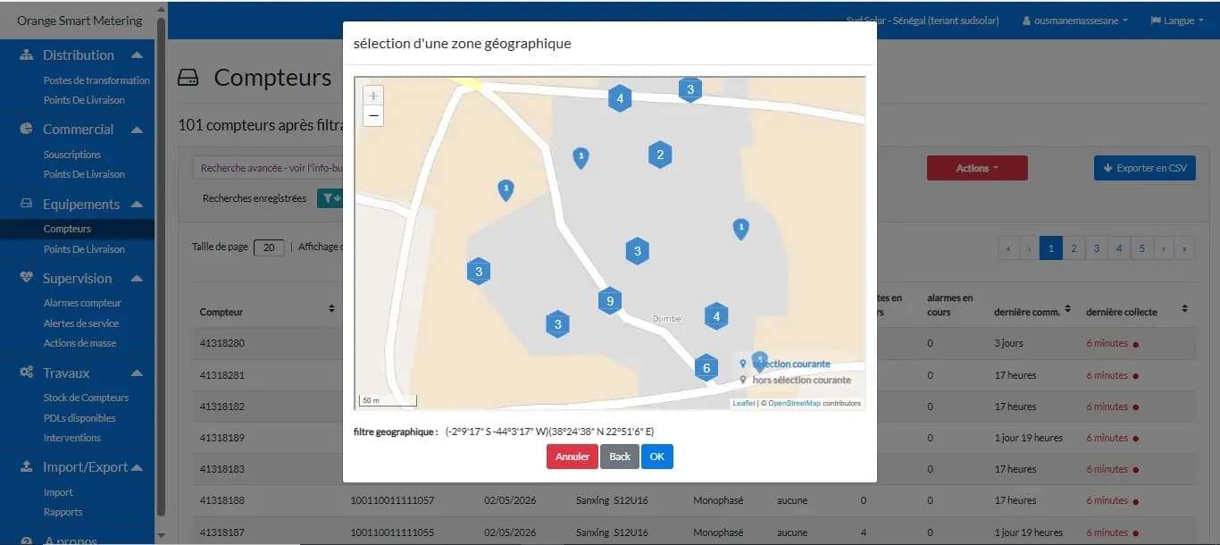
Task: Open Actions de masse in sidebar
Action: [79, 343]
